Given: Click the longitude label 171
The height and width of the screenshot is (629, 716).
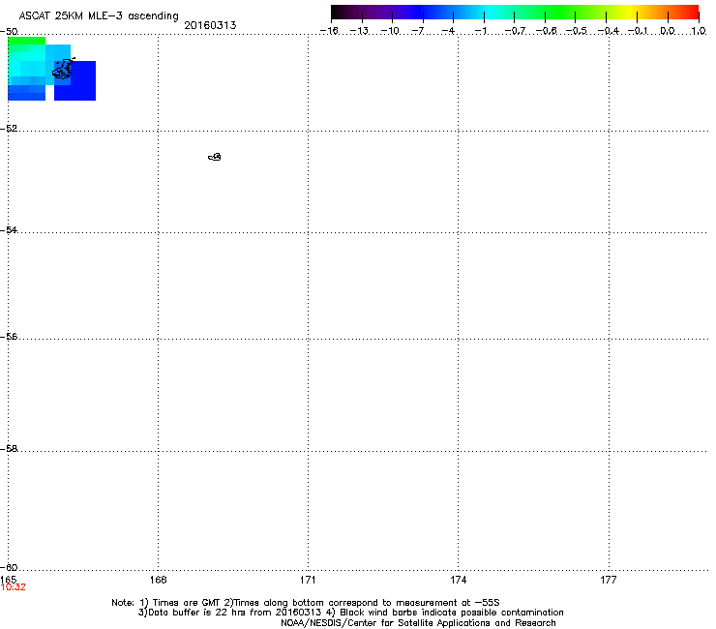Looking at the screenshot, I should [308, 580].
